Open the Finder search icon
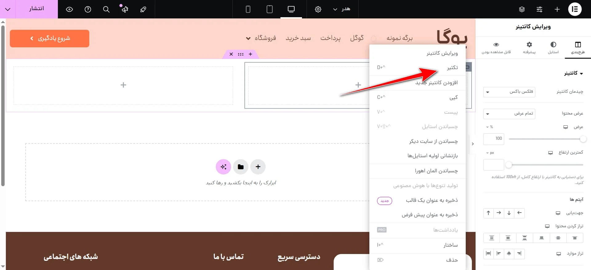The image size is (591, 270). (x=106, y=9)
